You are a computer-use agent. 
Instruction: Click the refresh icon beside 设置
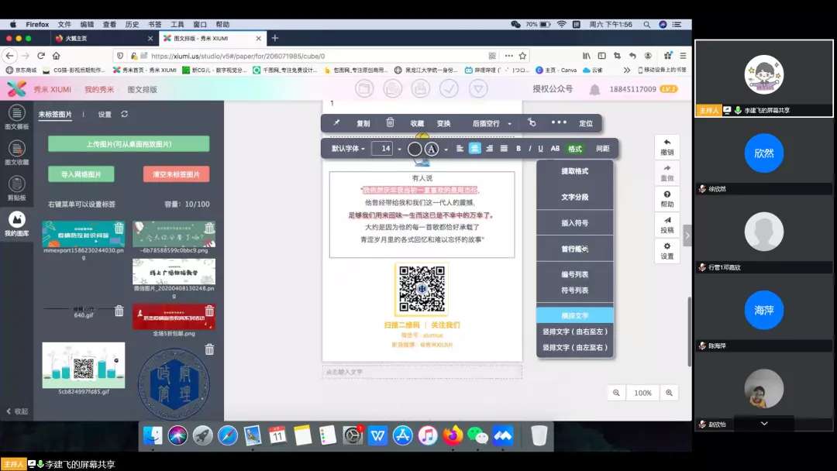124,114
